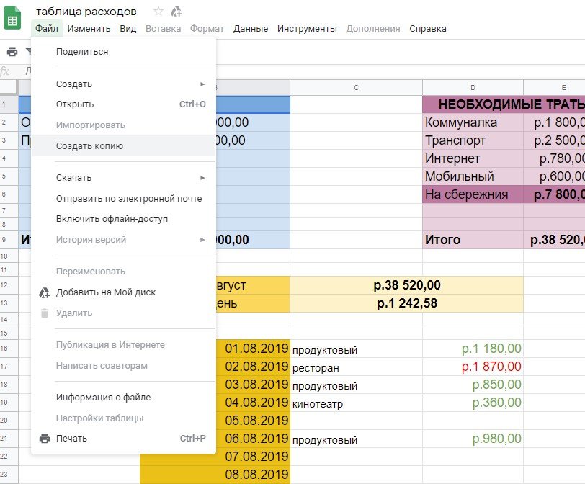Expand the Скачать submenu arrow
Screen dimensions: 585x484
(x=203, y=178)
